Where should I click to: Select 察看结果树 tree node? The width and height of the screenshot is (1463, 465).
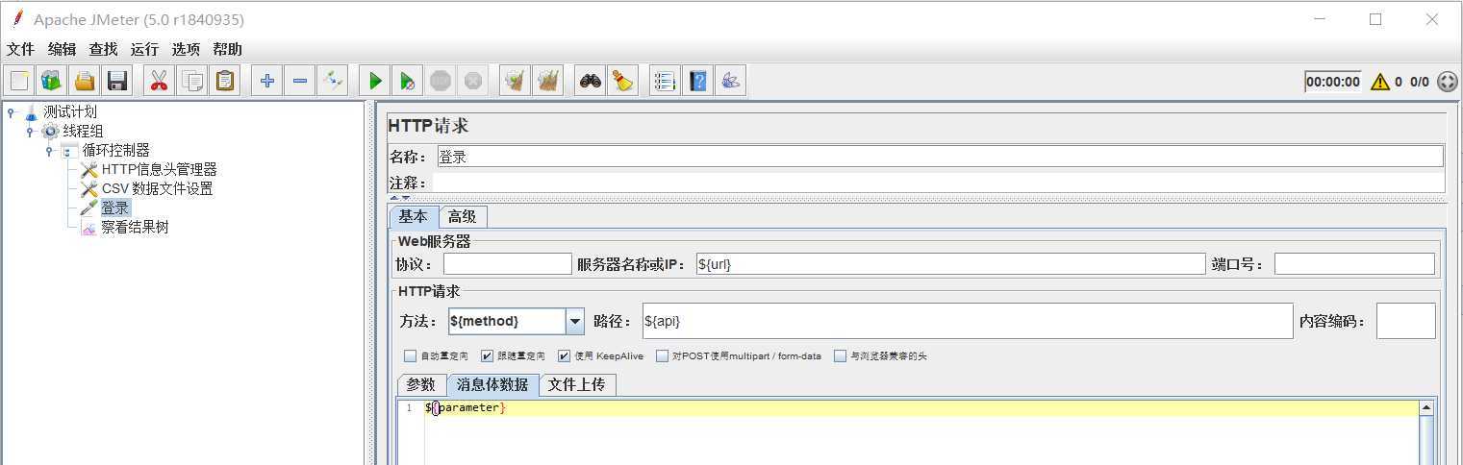point(135,227)
